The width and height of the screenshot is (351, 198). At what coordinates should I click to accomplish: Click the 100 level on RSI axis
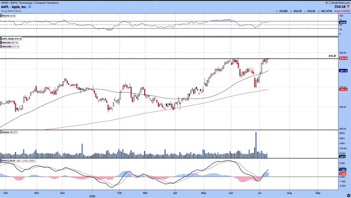coord(341,16)
